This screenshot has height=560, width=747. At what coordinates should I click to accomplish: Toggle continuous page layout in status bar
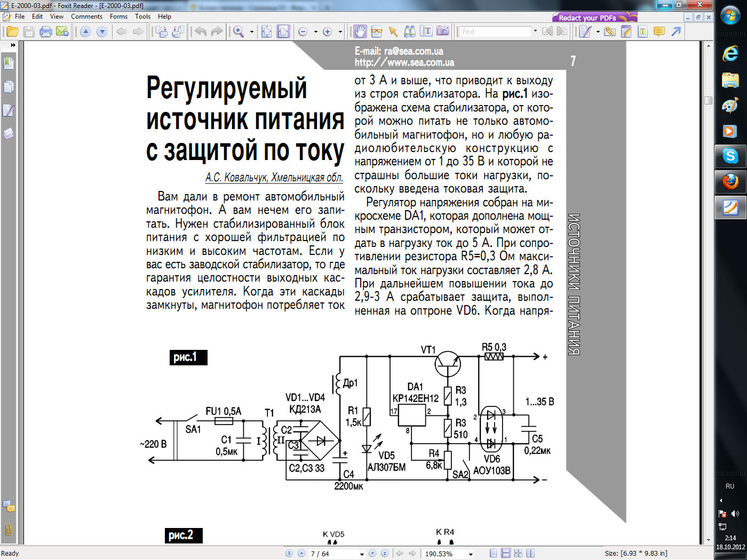point(506,554)
